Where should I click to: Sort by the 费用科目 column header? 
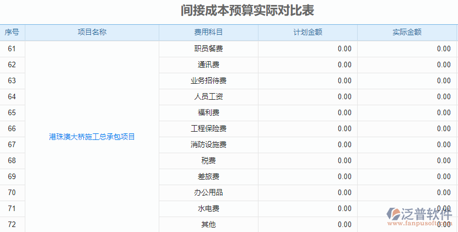pos(208,33)
